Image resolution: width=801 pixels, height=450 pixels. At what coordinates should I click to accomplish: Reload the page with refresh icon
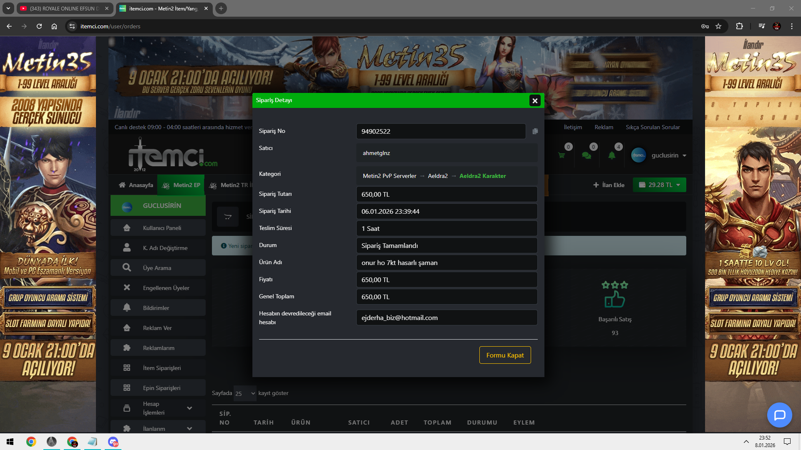pos(39,26)
